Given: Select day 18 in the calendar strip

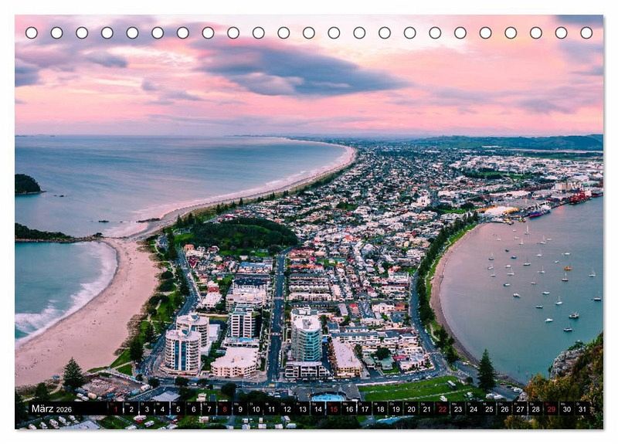Looking at the screenshot, I should click(380, 408).
